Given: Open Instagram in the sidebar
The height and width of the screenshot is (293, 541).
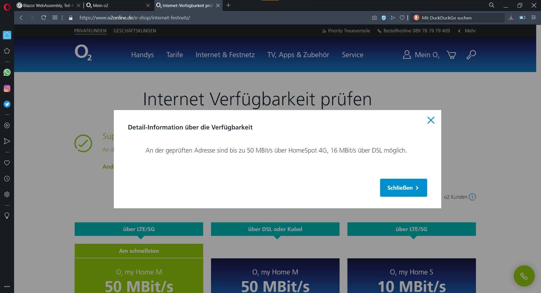Looking at the screenshot, I should [7, 88].
